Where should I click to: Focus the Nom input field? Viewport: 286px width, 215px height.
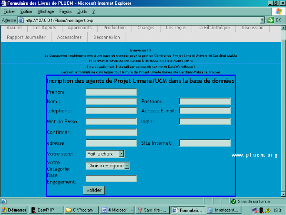click(111, 101)
